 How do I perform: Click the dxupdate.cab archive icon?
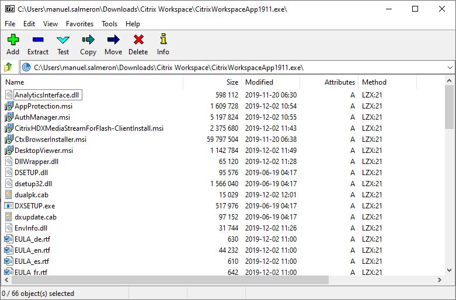click(9, 217)
